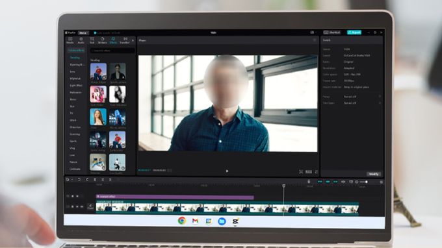Undo the last edit

point(79,180)
